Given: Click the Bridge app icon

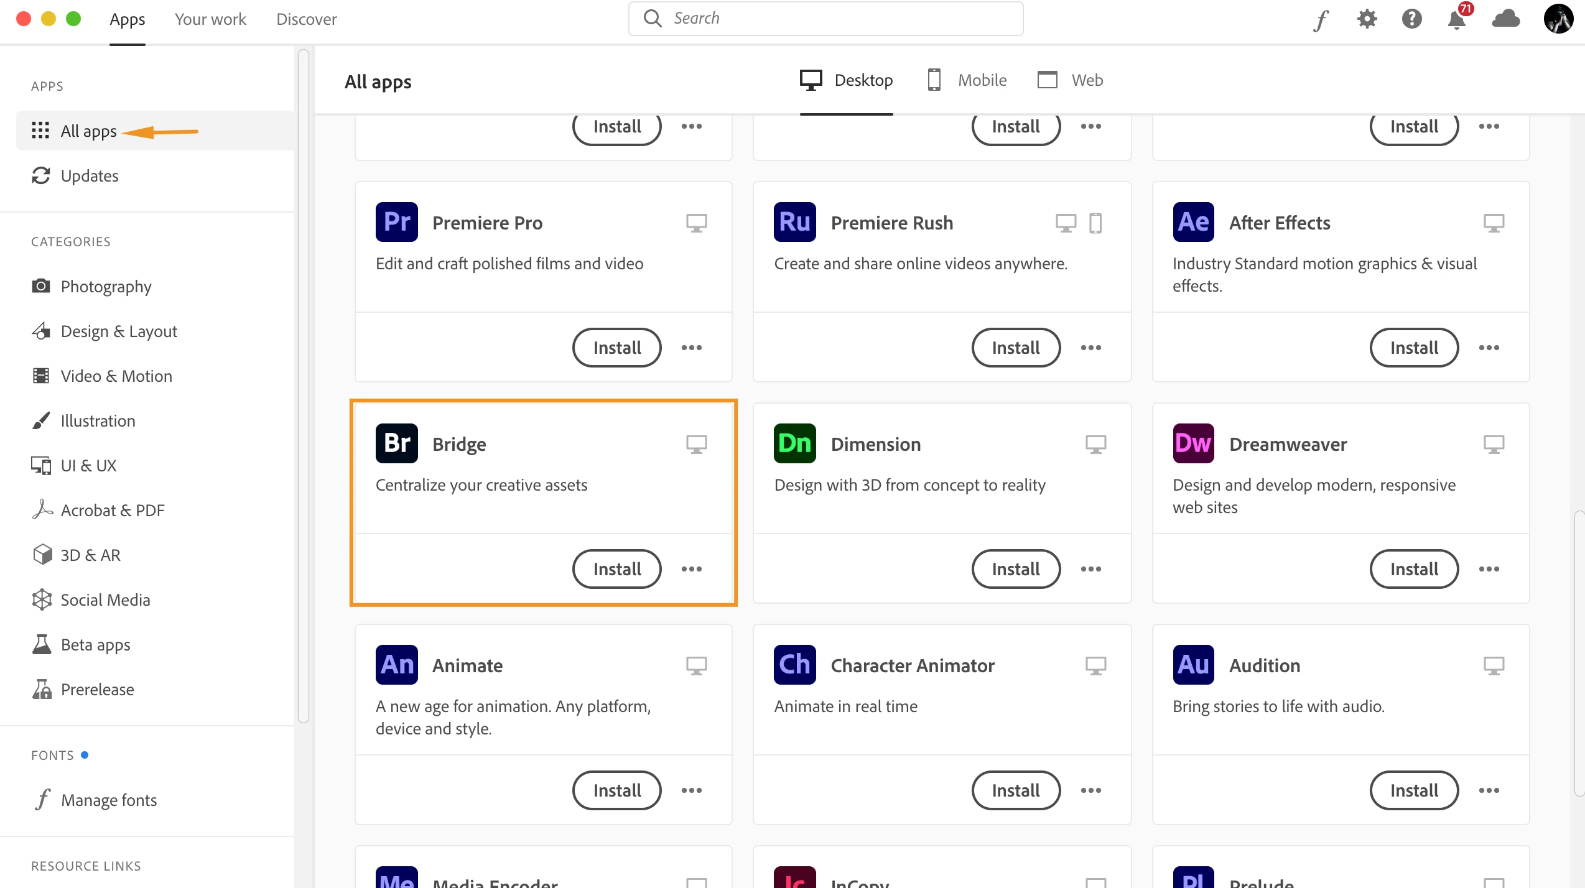Looking at the screenshot, I should (x=396, y=443).
